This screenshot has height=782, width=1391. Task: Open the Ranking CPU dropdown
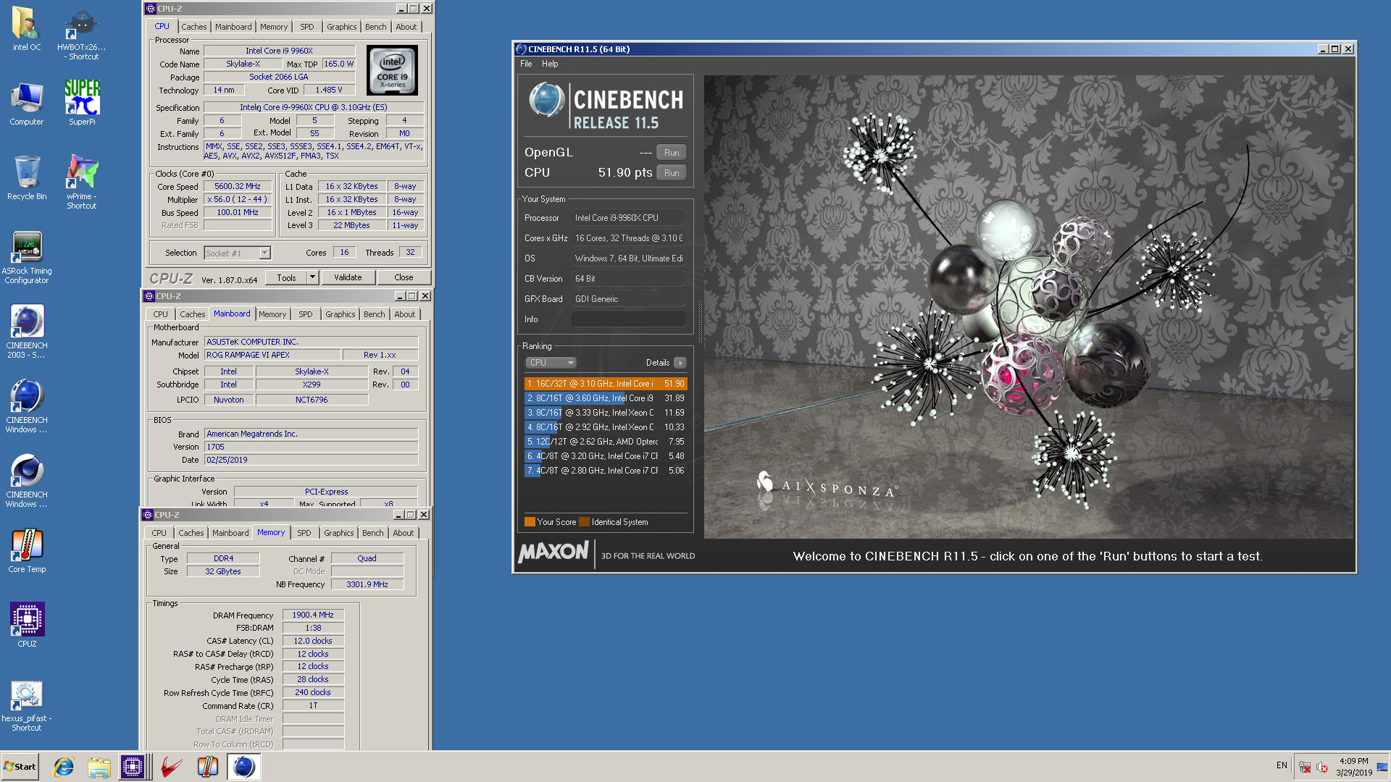(x=551, y=363)
